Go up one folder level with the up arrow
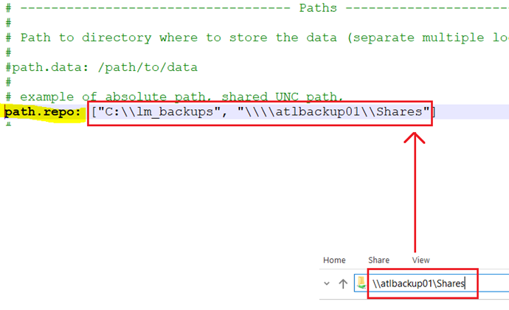Image resolution: width=509 pixels, height=310 pixels. [x=343, y=283]
